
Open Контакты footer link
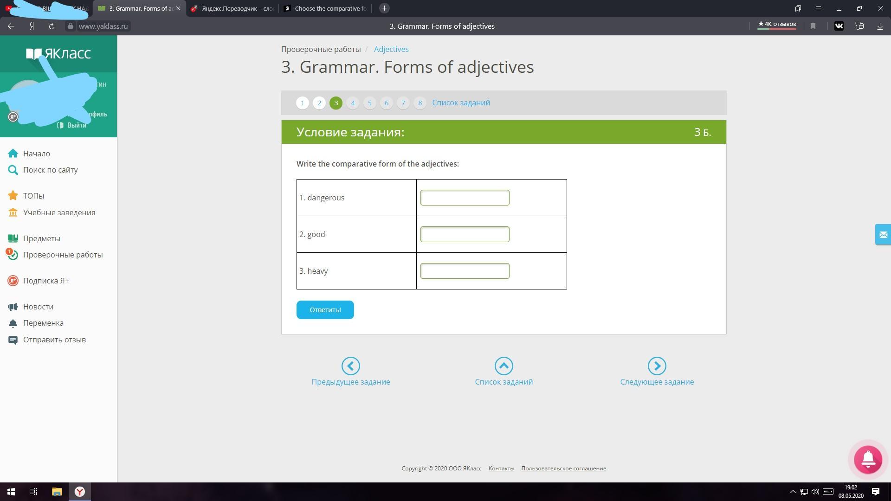click(x=501, y=469)
